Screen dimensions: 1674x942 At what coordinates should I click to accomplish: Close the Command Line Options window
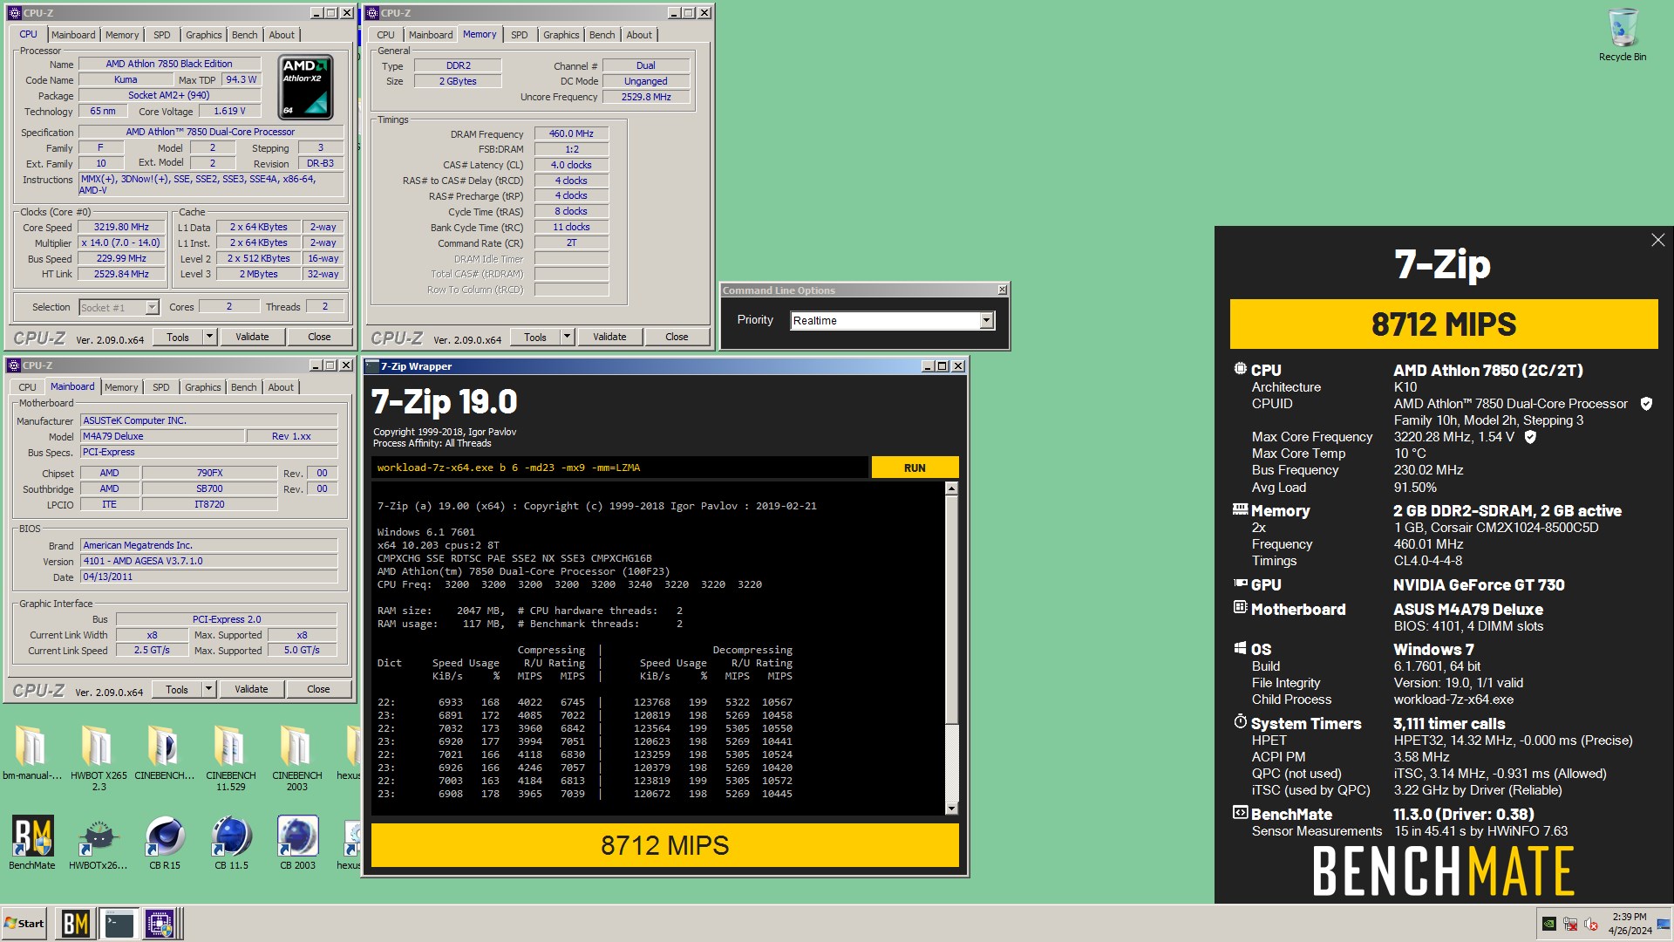pyautogui.click(x=1002, y=290)
